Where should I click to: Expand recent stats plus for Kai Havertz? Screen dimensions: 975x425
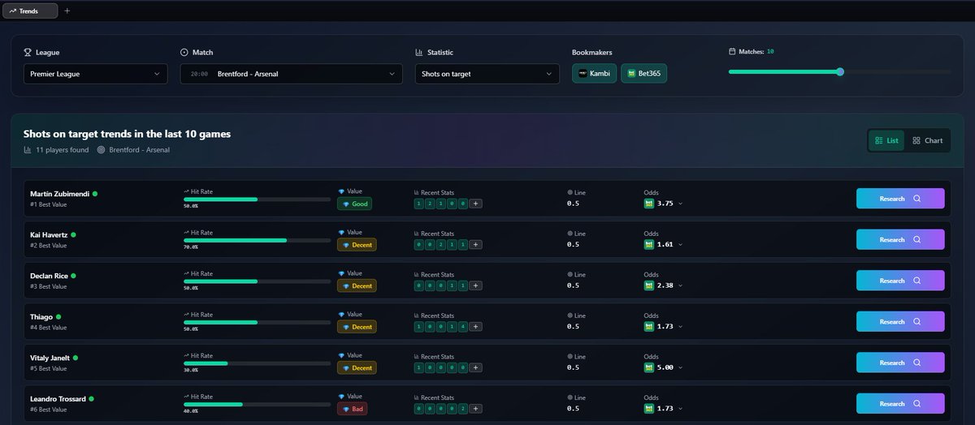pyautogui.click(x=476, y=244)
